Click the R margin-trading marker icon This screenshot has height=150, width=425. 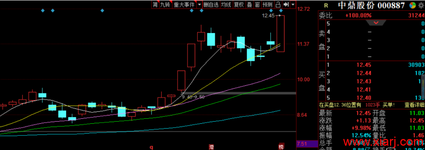[326, 5]
